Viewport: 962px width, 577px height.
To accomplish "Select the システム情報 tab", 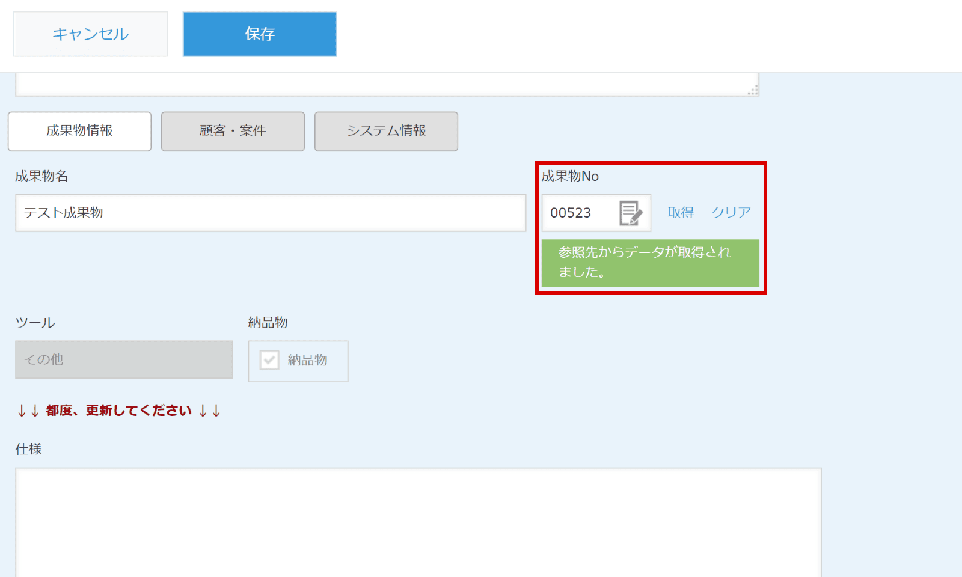I will (x=386, y=131).
